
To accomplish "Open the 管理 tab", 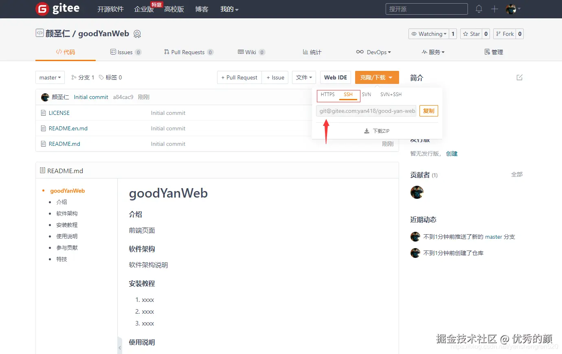I will coord(494,52).
